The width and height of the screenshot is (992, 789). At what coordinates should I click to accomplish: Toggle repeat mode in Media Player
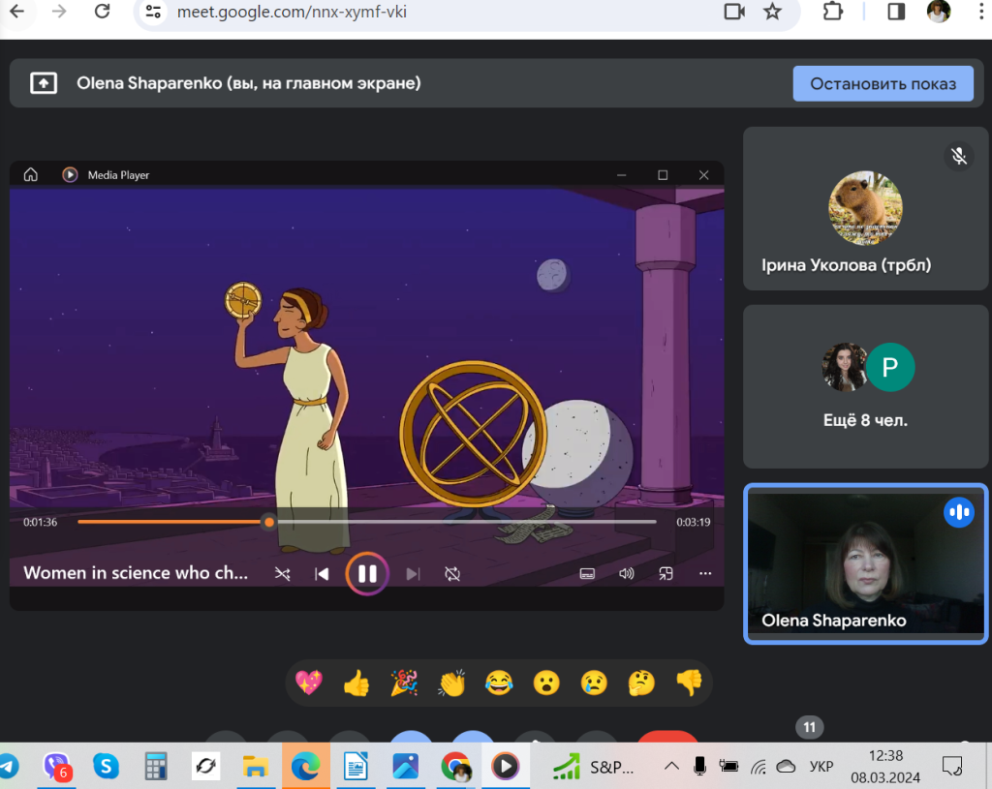coord(452,573)
